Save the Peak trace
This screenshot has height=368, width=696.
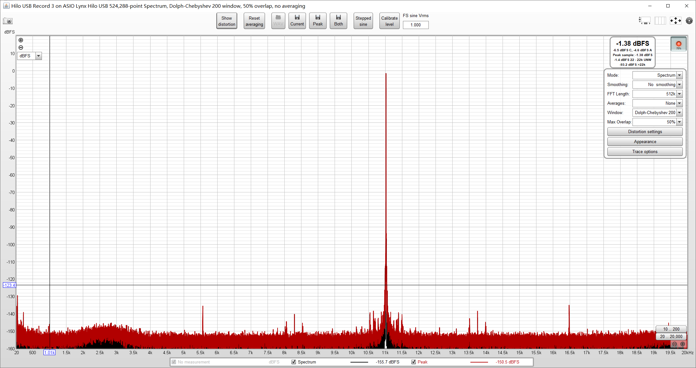point(318,21)
